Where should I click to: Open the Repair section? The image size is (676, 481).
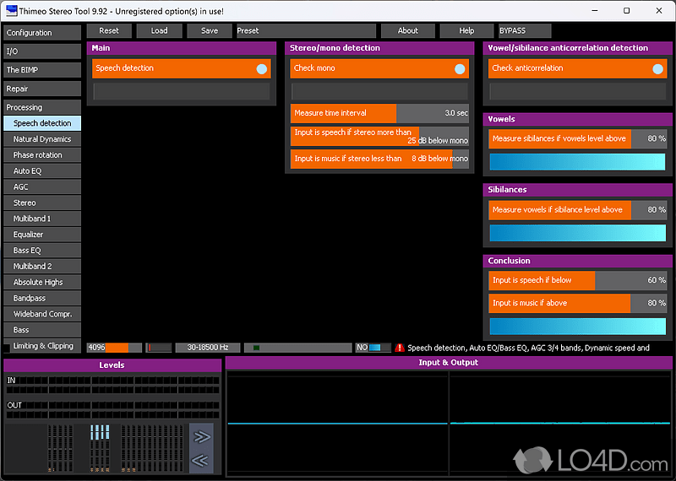[42, 89]
